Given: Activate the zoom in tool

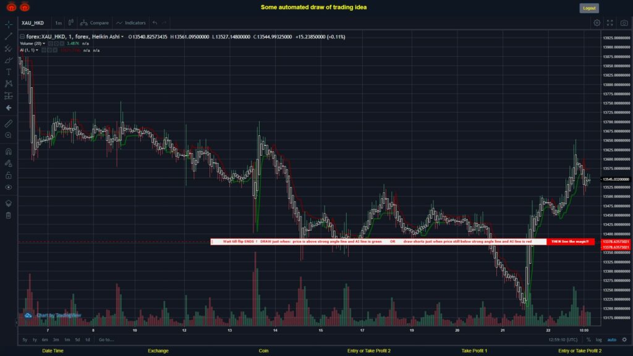Looking at the screenshot, I should [x=9, y=135].
